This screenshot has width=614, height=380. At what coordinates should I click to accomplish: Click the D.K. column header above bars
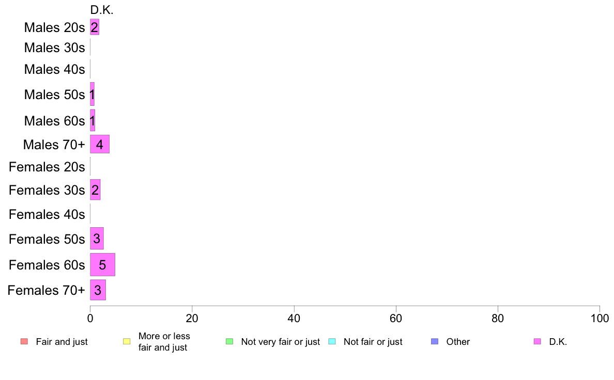click(101, 10)
